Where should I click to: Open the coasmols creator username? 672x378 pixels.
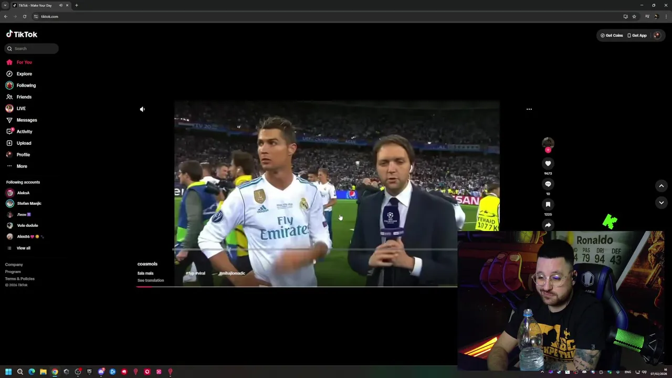[148, 264]
